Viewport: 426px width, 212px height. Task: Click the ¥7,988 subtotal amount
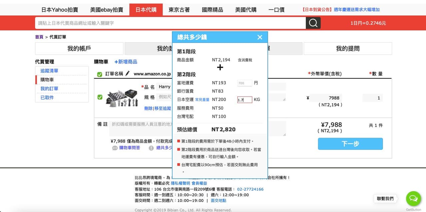click(x=331, y=125)
